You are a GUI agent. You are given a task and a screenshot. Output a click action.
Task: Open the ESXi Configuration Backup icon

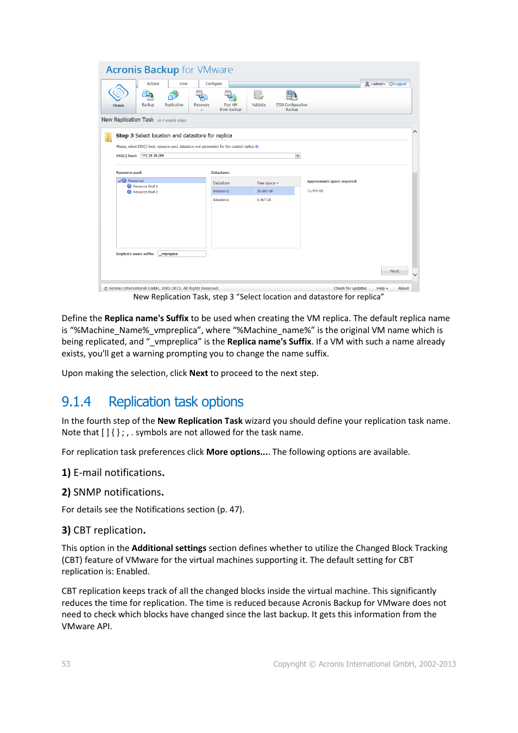pyautogui.click(x=292, y=96)
